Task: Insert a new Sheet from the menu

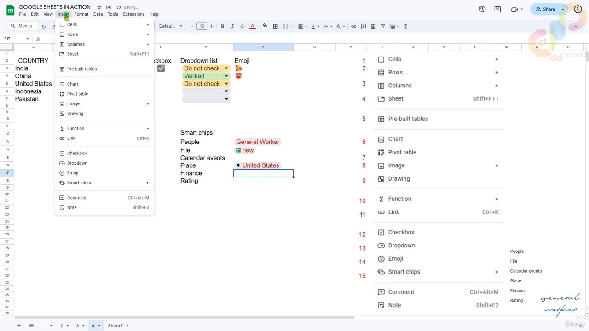Action: pos(104,54)
